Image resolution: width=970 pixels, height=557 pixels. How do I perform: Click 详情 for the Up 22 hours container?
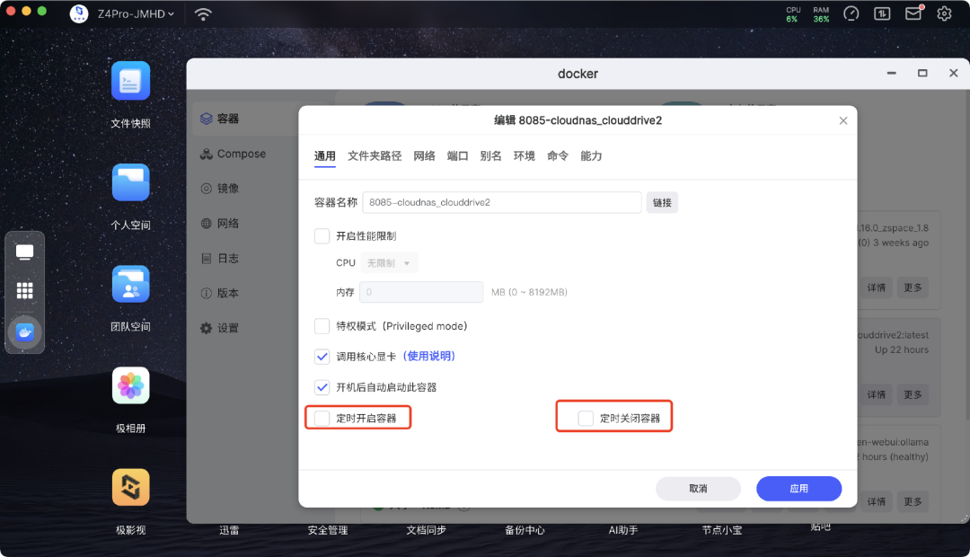pos(876,395)
